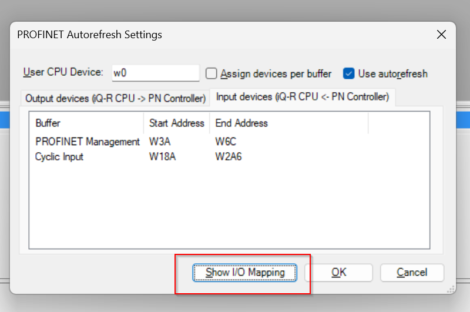Click the Start Address column header
470x312 pixels.
click(x=177, y=123)
